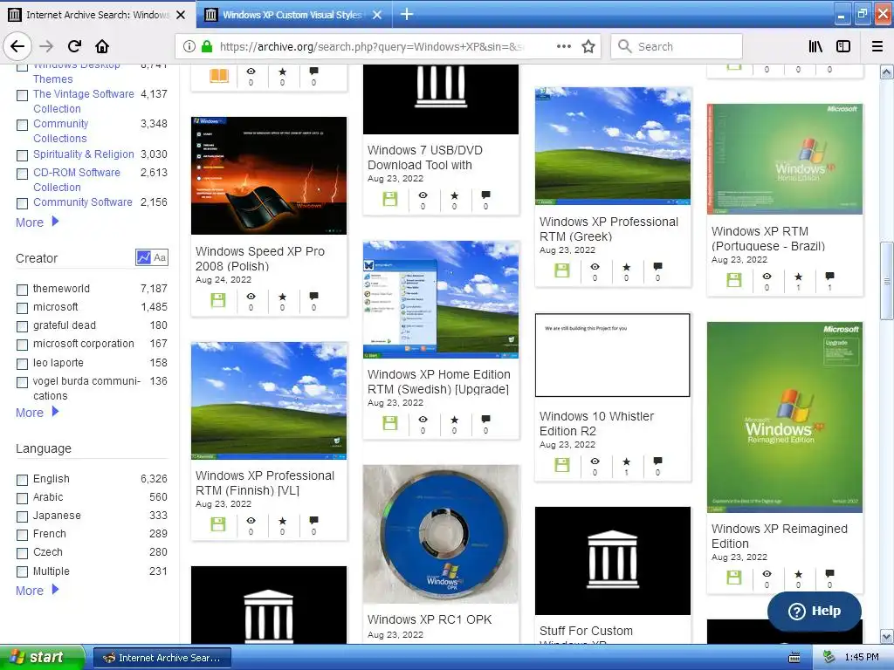Image resolution: width=894 pixels, height=670 pixels.
Task: Check the grateful dead creator filter
Action: pyautogui.click(x=22, y=326)
